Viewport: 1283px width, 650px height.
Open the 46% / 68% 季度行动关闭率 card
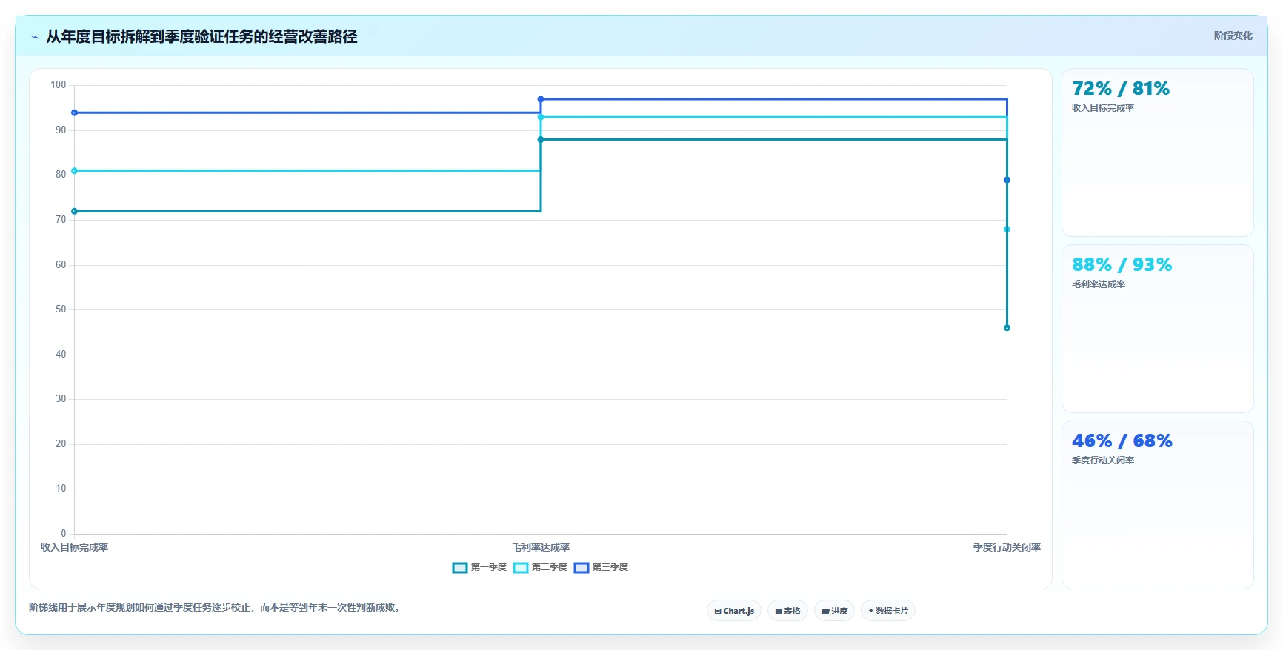click(x=1158, y=505)
